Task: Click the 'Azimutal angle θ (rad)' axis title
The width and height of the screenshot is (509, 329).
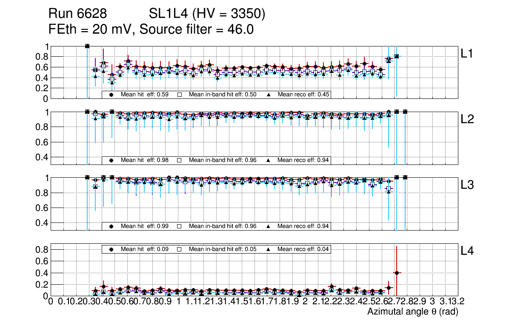Action: tap(412, 312)
